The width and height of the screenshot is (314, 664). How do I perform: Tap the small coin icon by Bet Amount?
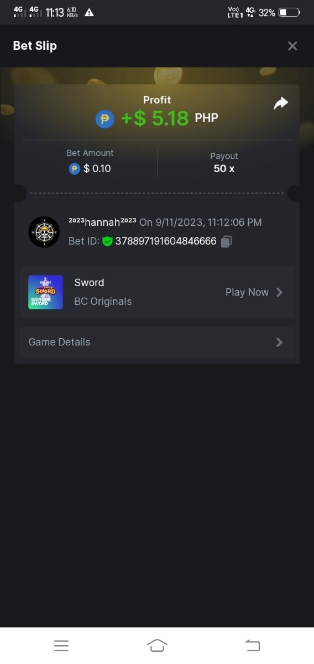click(x=75, y=169)
